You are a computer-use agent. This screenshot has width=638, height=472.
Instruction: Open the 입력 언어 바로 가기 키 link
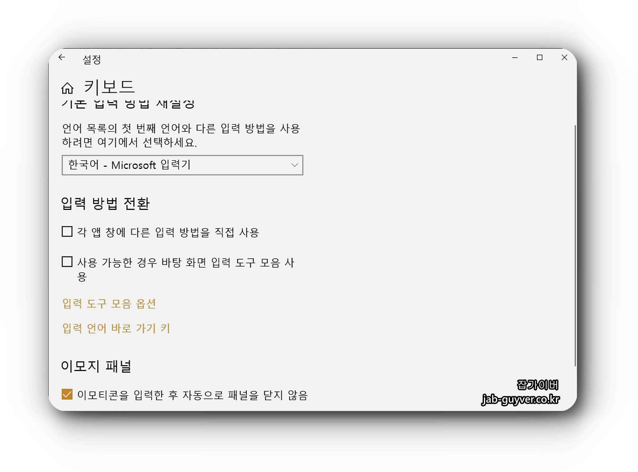[116, 328]
